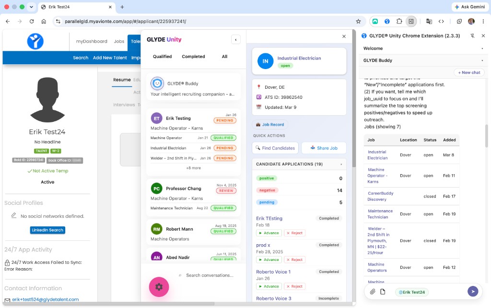Click the edit pencil in Social Profiles
Image resolution: width=491 pixels, height=308 pixels.
tap(14, 215)
